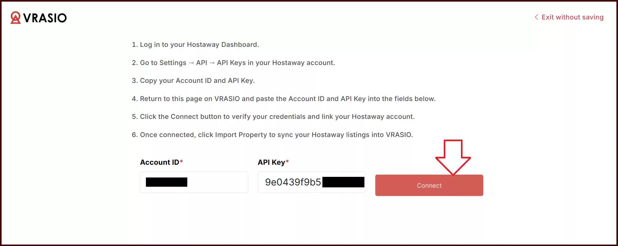Select step 4 Return to this page instruction
Viewport: 618px width, 246px height.
284,99
